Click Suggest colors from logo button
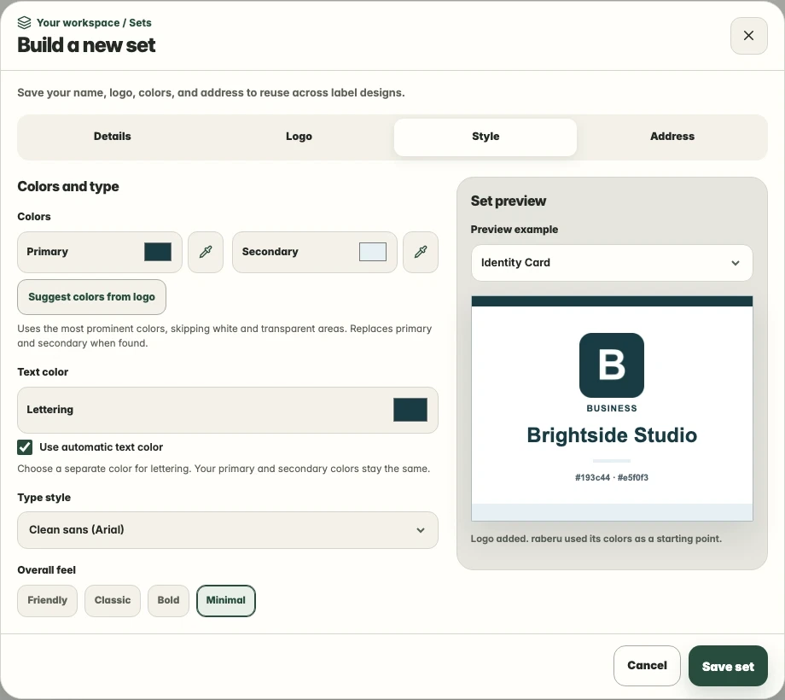The image size is (785, 700). coord(91,297)
